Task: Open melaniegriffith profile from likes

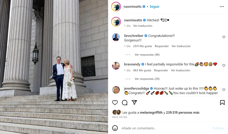Action: click(x=151, y=112)
